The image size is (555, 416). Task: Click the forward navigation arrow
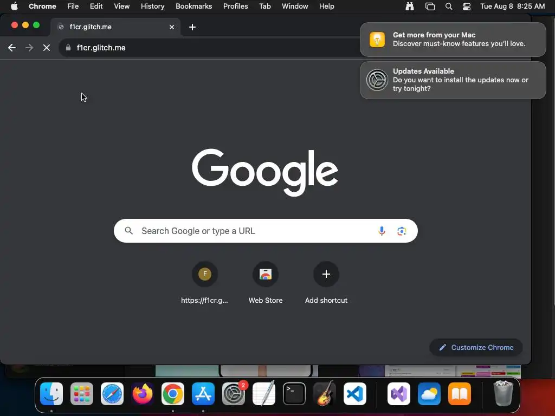29,48
